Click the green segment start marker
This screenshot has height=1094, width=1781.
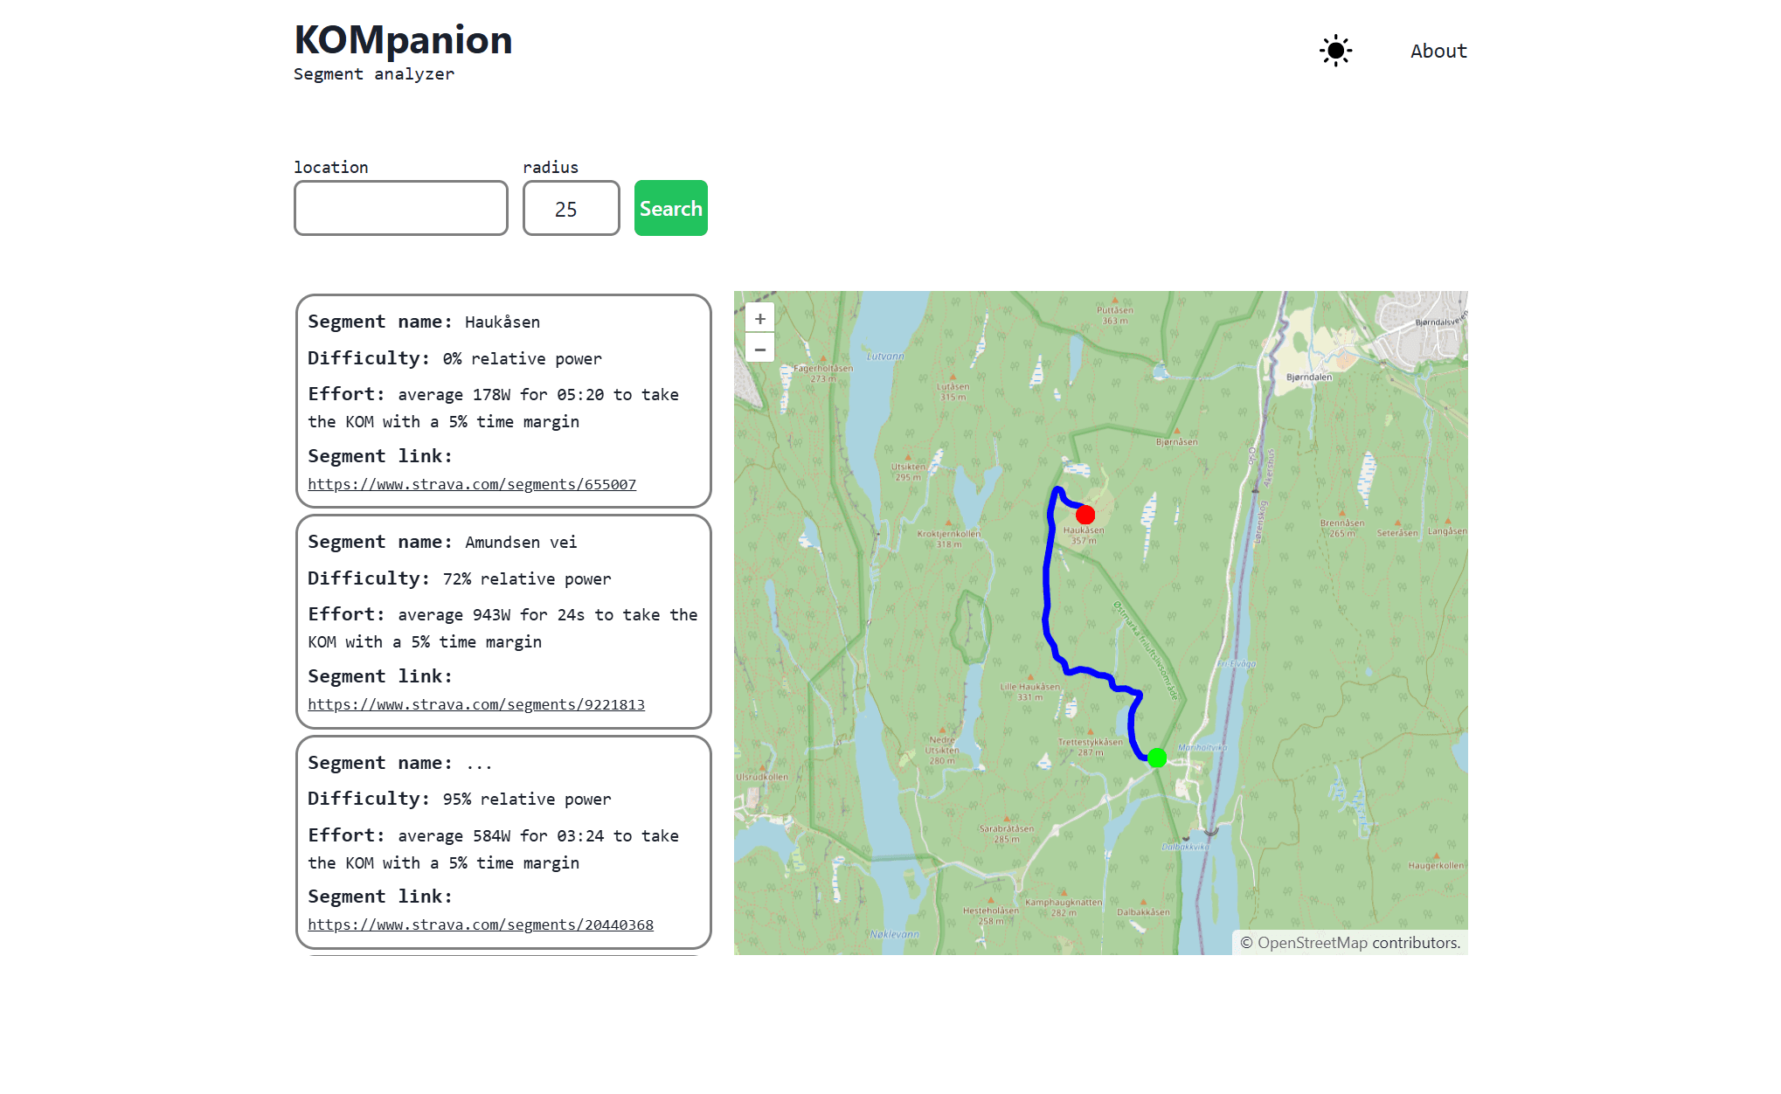tap(1157, 758)
